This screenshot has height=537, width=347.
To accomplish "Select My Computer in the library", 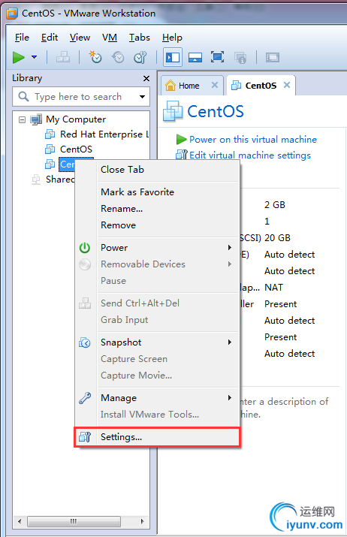I will pyautogui.click(x=76, y=119).
